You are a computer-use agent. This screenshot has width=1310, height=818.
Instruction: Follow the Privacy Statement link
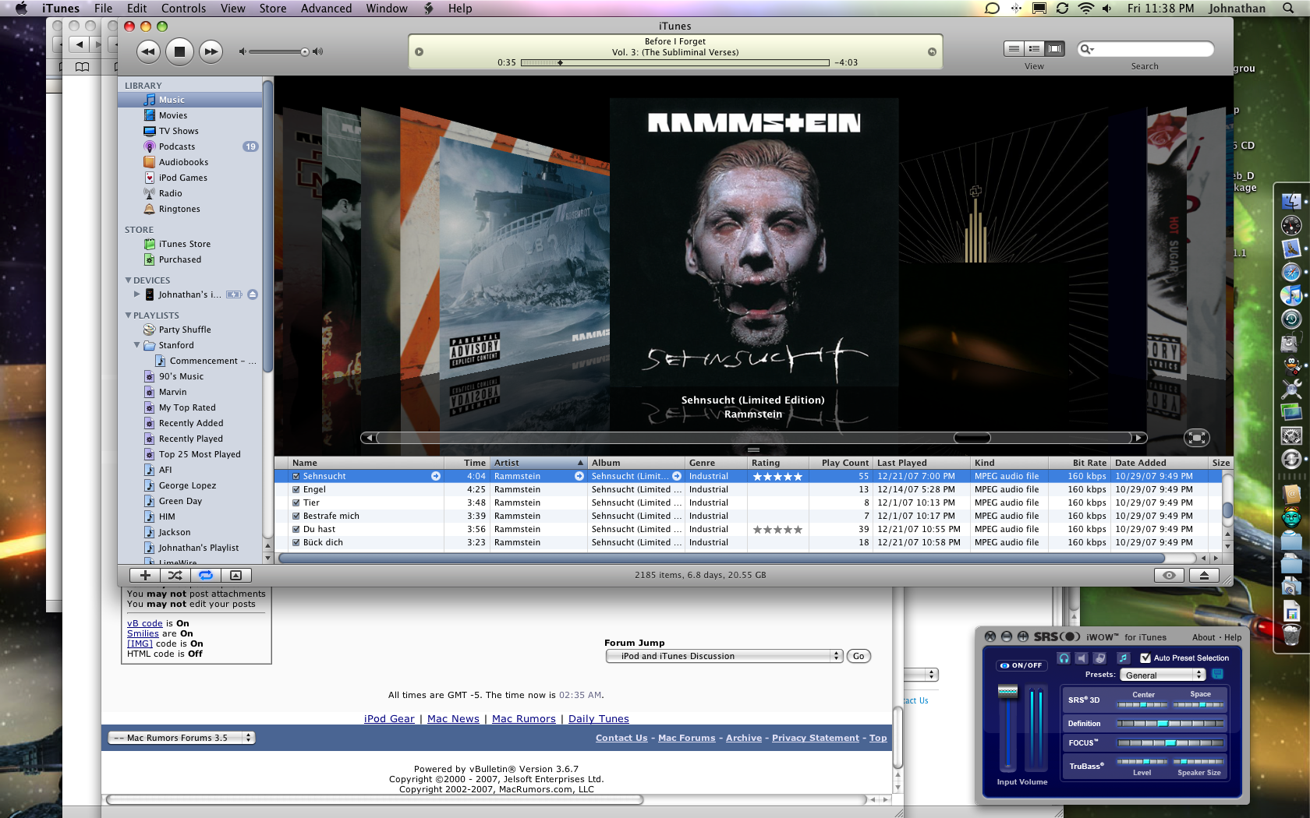pos(816,738)
